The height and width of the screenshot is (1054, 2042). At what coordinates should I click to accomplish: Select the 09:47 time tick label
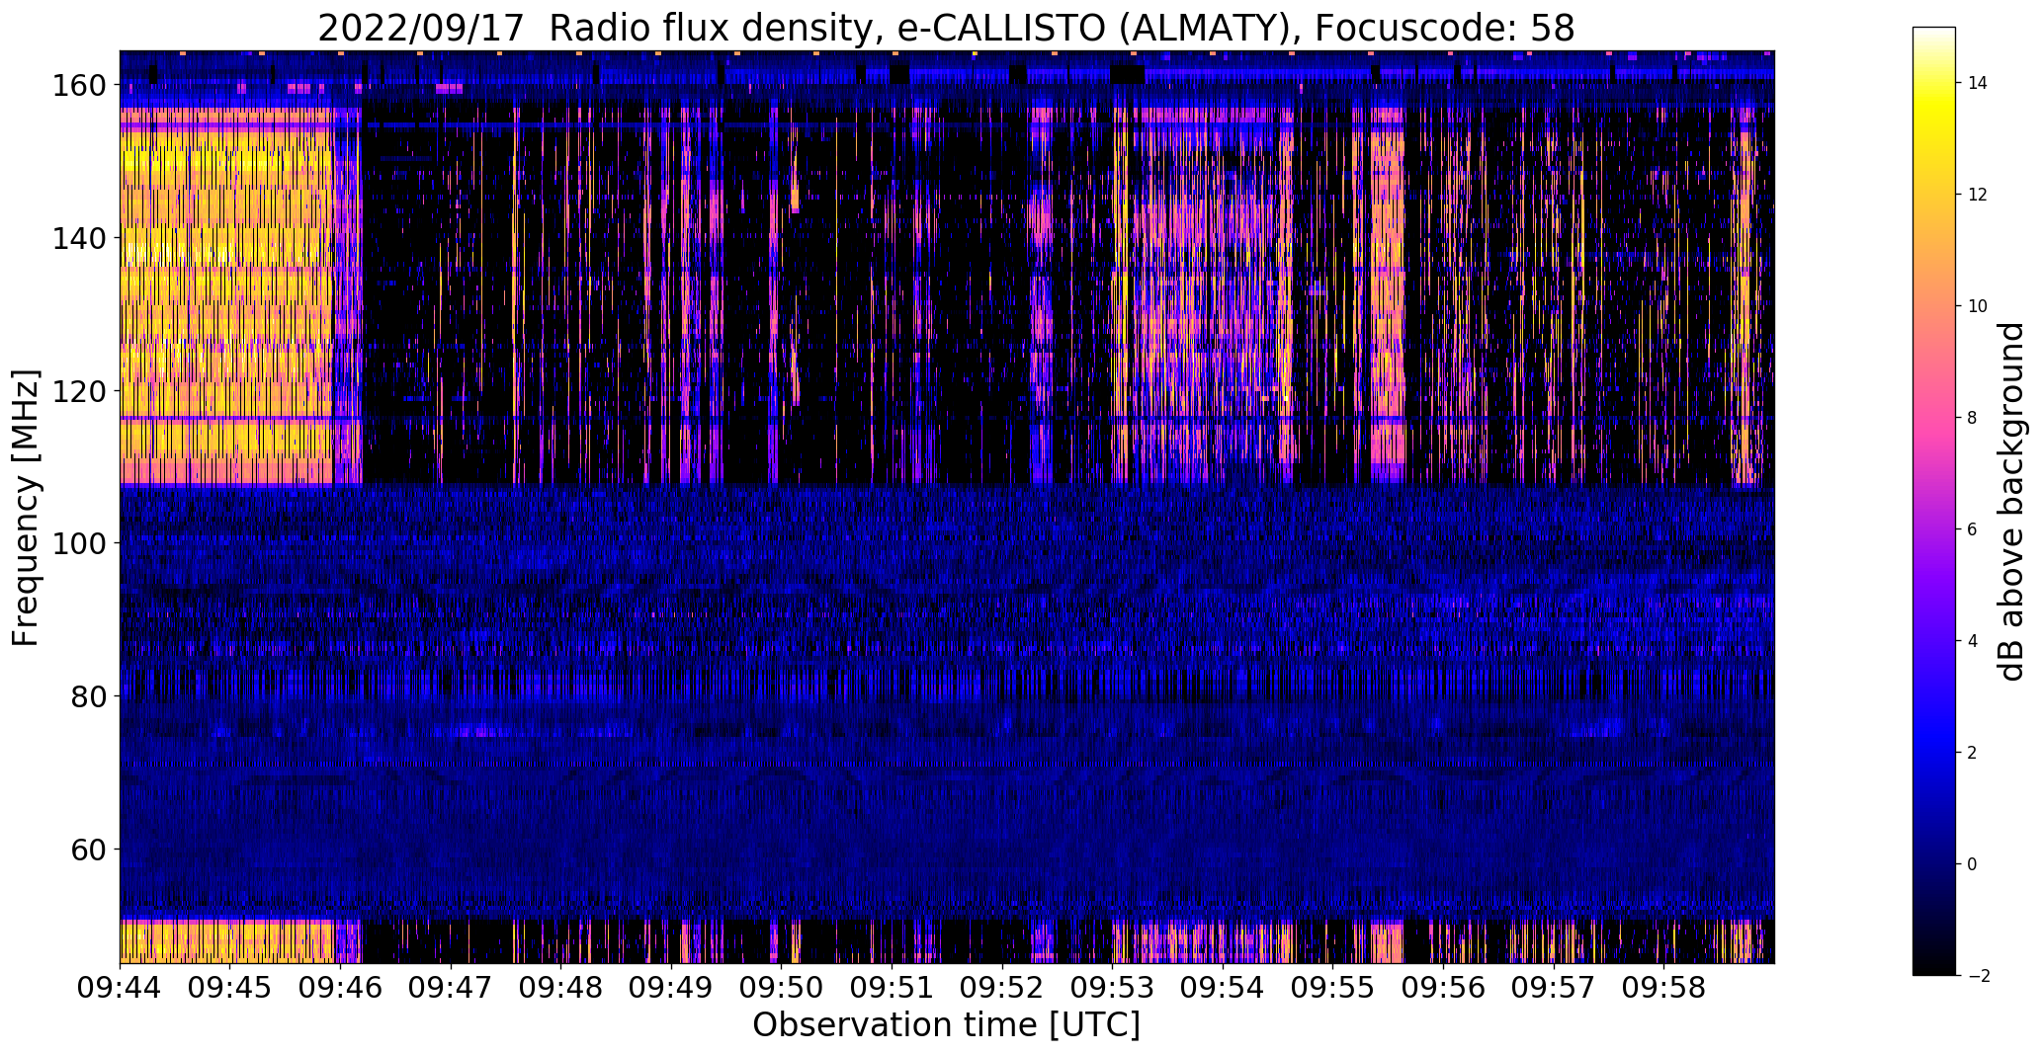[451, 987]
